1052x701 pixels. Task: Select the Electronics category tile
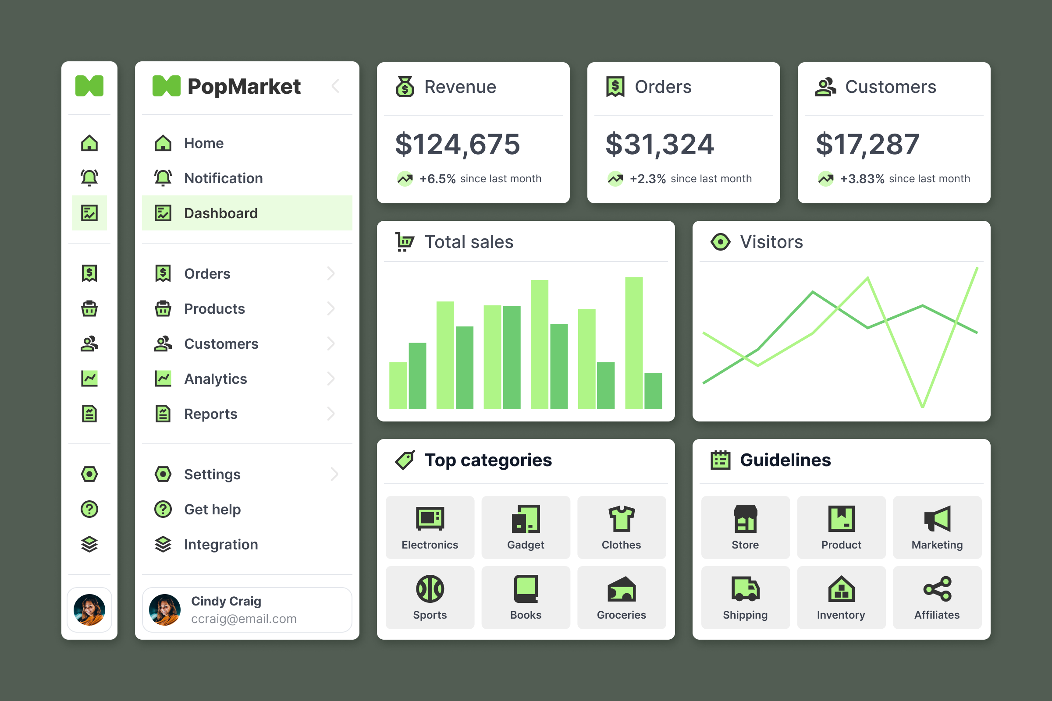[430, 527]
